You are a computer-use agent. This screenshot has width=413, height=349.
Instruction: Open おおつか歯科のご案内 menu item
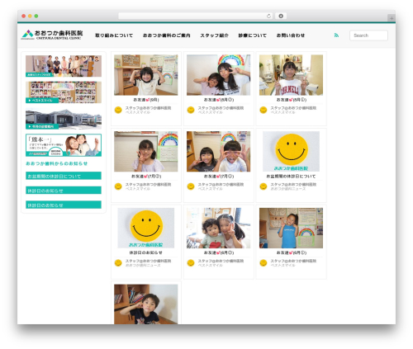click(166, 35)
